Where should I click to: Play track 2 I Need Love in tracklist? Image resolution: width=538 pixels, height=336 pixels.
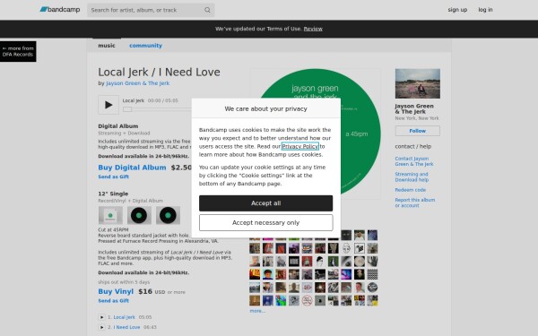(101, 327)
